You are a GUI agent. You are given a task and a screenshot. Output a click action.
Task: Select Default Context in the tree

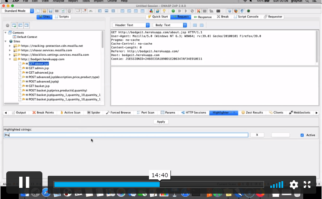27,37
